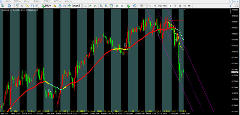240x115 pixels.
Task: Zoom in on the chart
Action: (x=101, y=6)
